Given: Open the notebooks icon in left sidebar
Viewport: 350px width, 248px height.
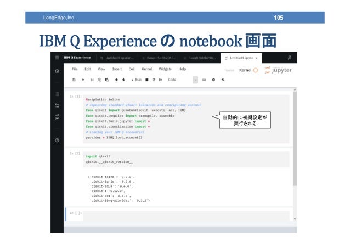Looking at the screenshot, I should pyautogui.click(x=57, y=116).
